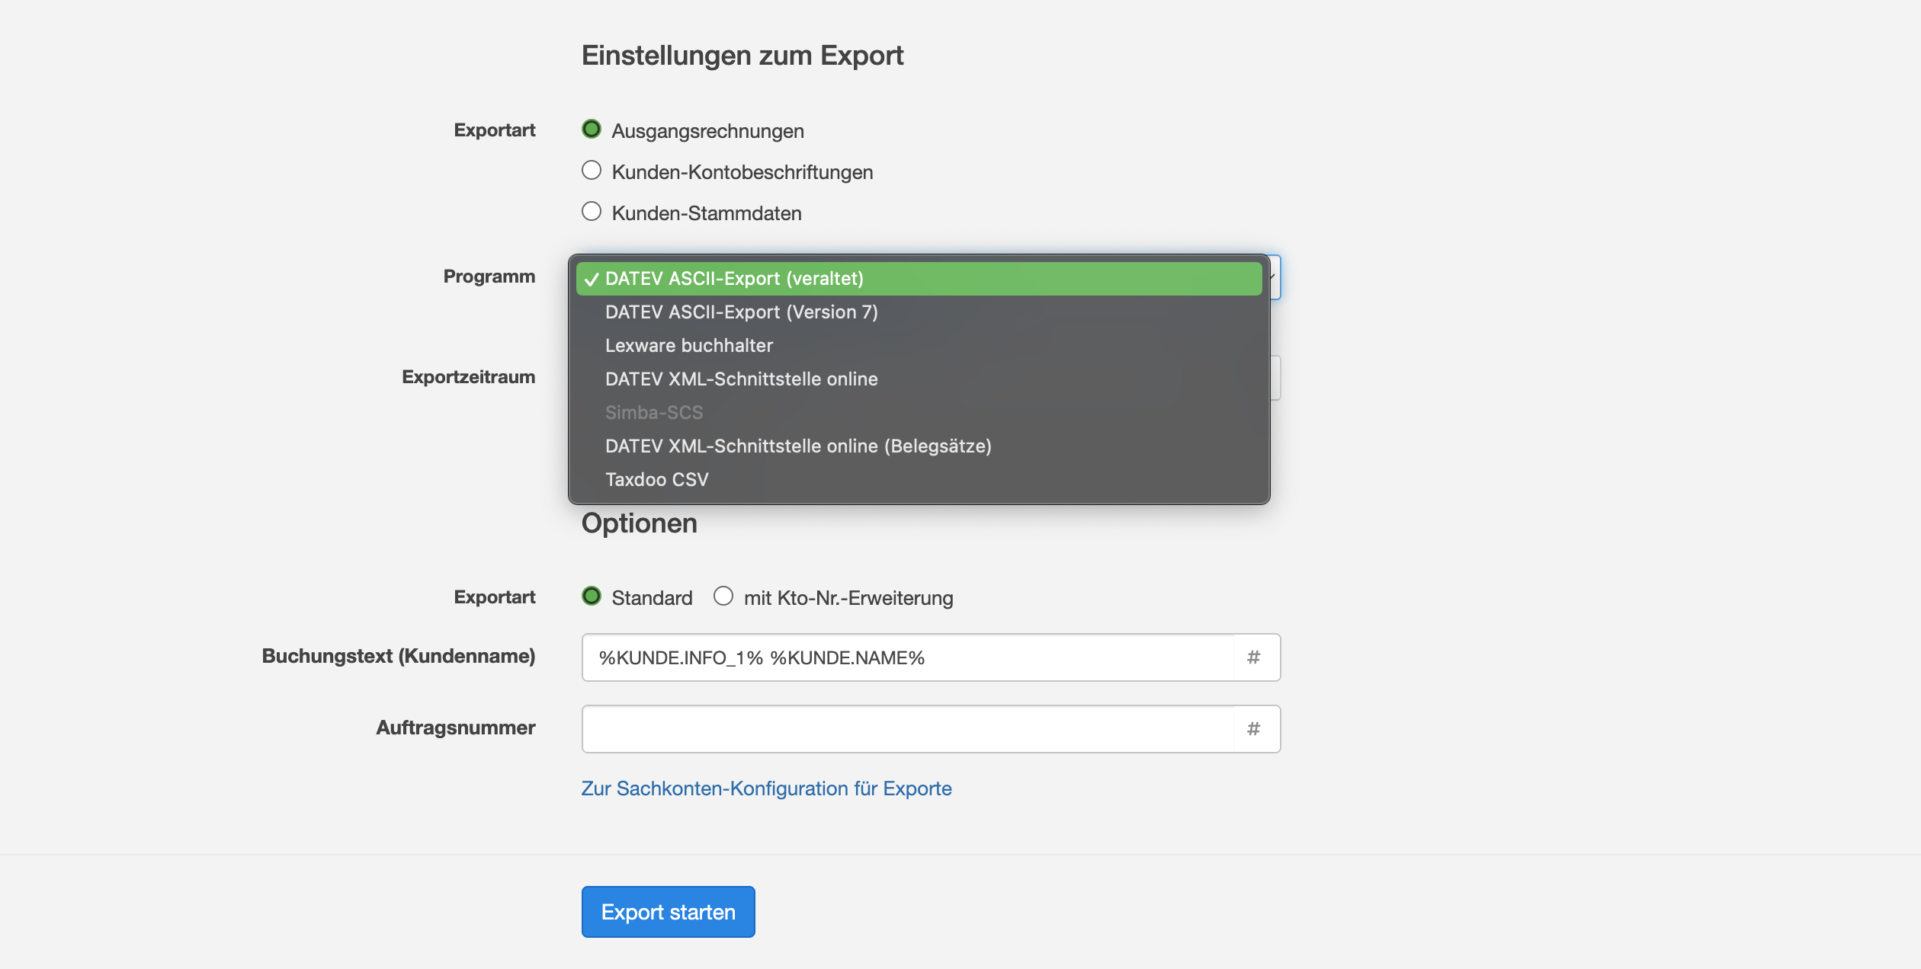Click the Buchungstext (Kundenname) input field

tap(908, 657)
